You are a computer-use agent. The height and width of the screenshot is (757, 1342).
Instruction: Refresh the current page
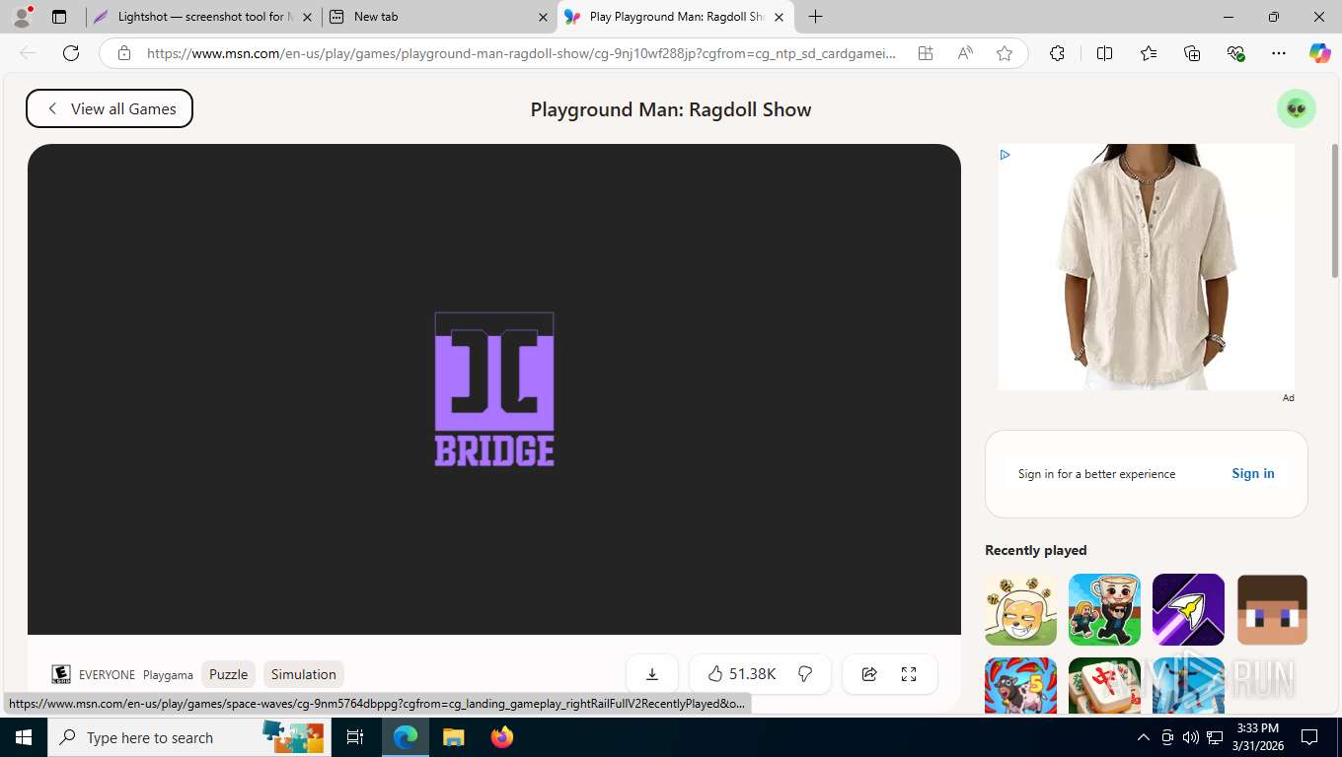coord(71,53)
